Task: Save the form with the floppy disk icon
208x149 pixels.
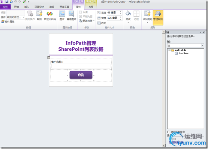Action: pos(7,2)
